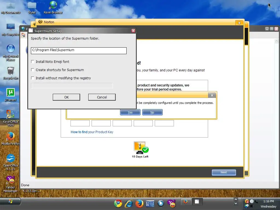280x210 pixels.
Task: Enable Install Noto Emoji font checkbox
Action: coord(33,62)
